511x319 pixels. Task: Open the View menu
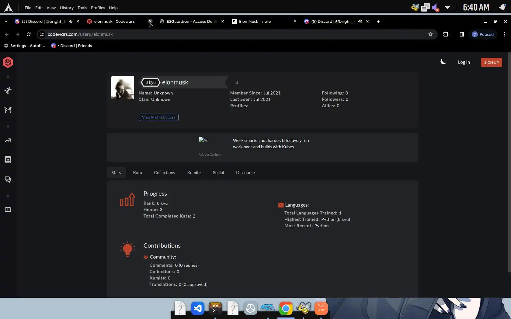pos(51,8)
